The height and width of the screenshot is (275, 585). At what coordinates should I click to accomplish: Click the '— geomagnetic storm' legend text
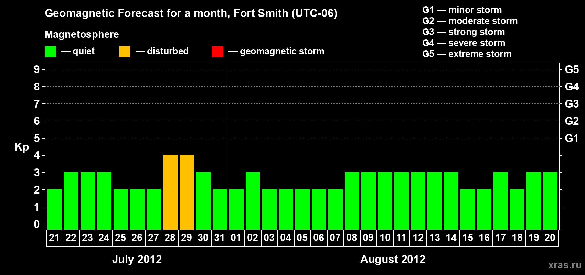coord(276,52)
